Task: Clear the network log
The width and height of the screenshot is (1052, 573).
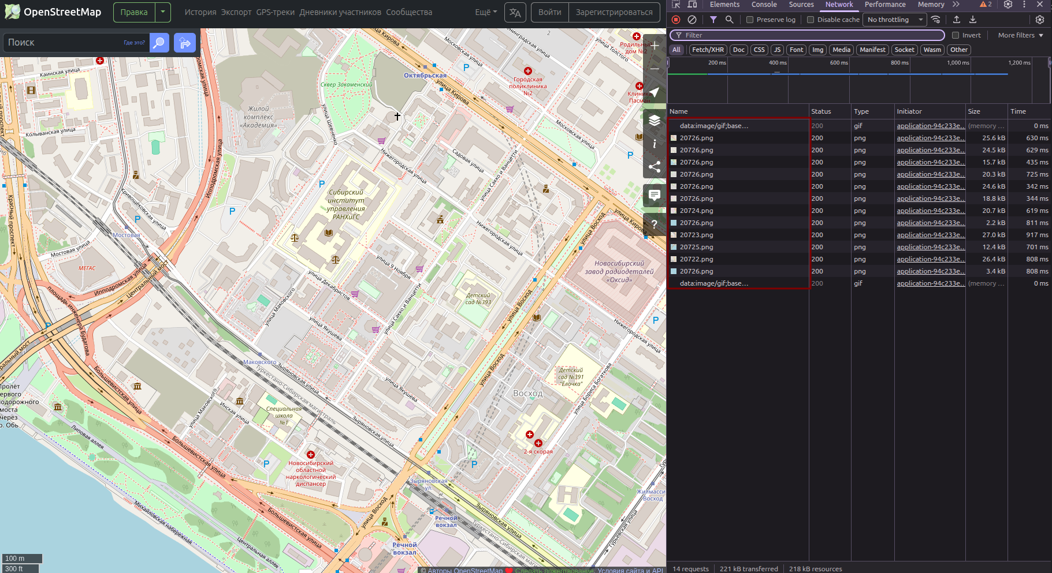Action: [x=692, y=20]
